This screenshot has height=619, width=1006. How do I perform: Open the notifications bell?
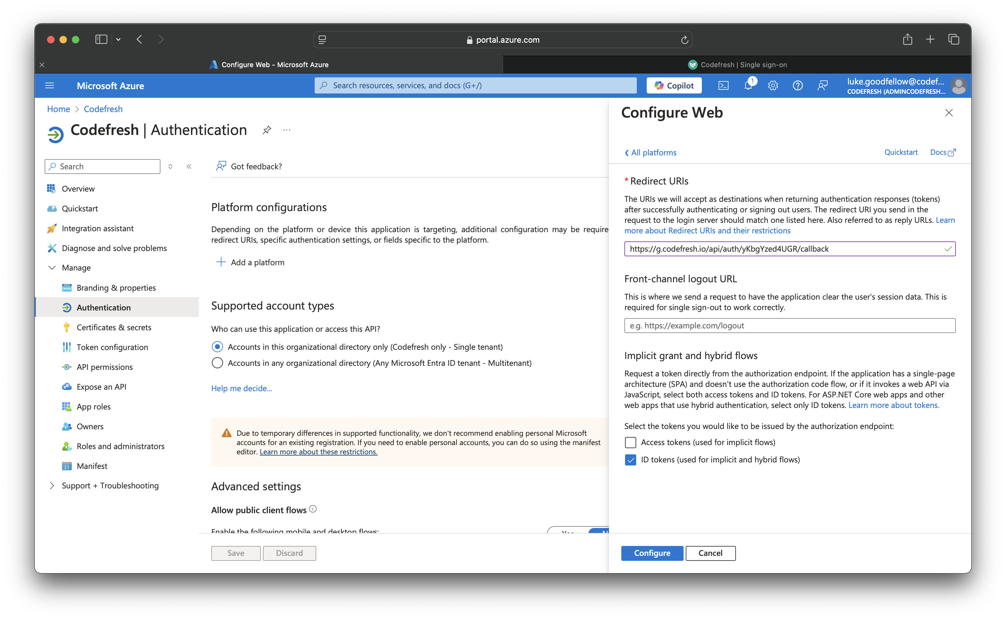click(748, 85)
